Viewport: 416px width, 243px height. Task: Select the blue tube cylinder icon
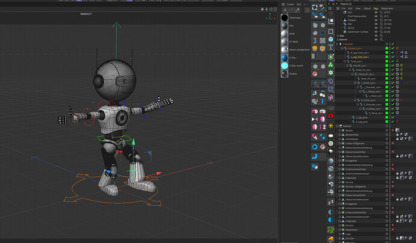315,167
